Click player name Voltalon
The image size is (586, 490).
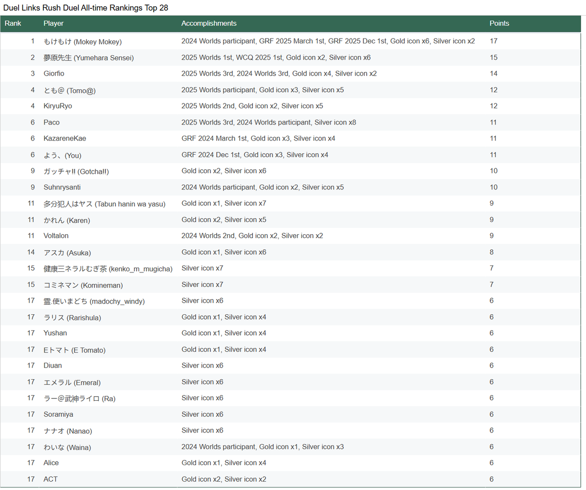[56, 236]
